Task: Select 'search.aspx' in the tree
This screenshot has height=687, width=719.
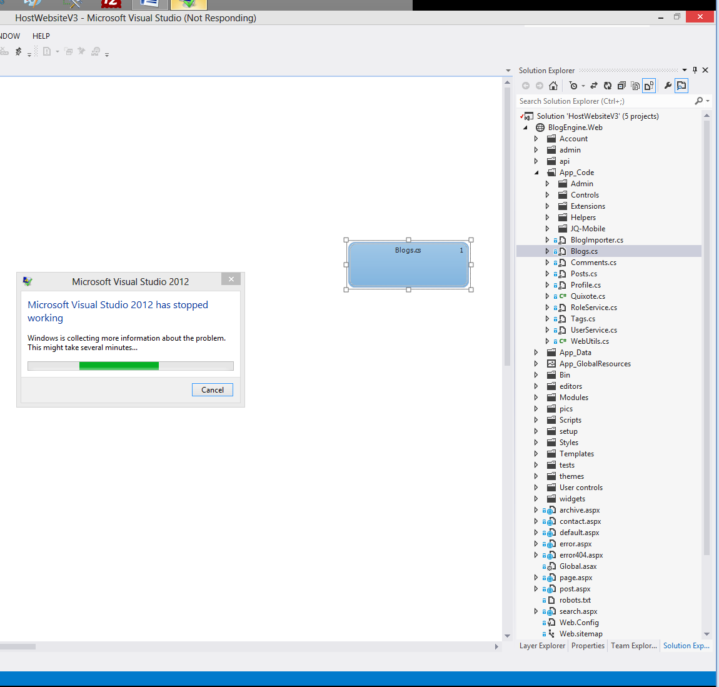Action: point(578,611)
